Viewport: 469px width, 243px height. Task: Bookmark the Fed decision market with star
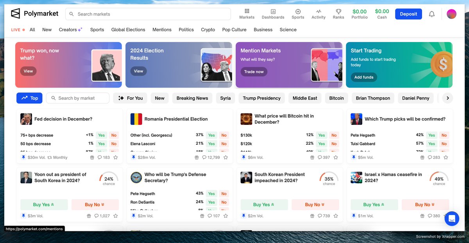116,158
